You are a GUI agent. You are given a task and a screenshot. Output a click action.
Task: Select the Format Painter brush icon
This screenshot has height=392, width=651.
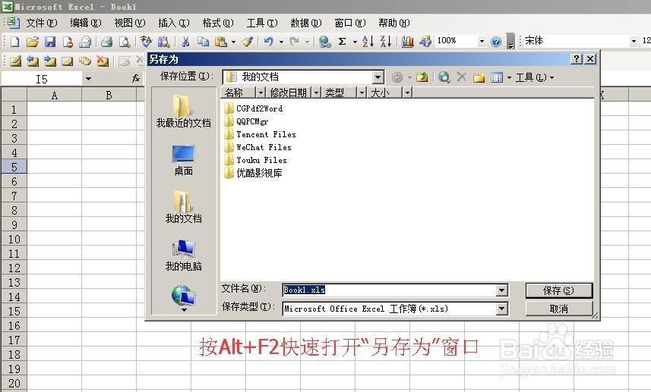[248, 41]
